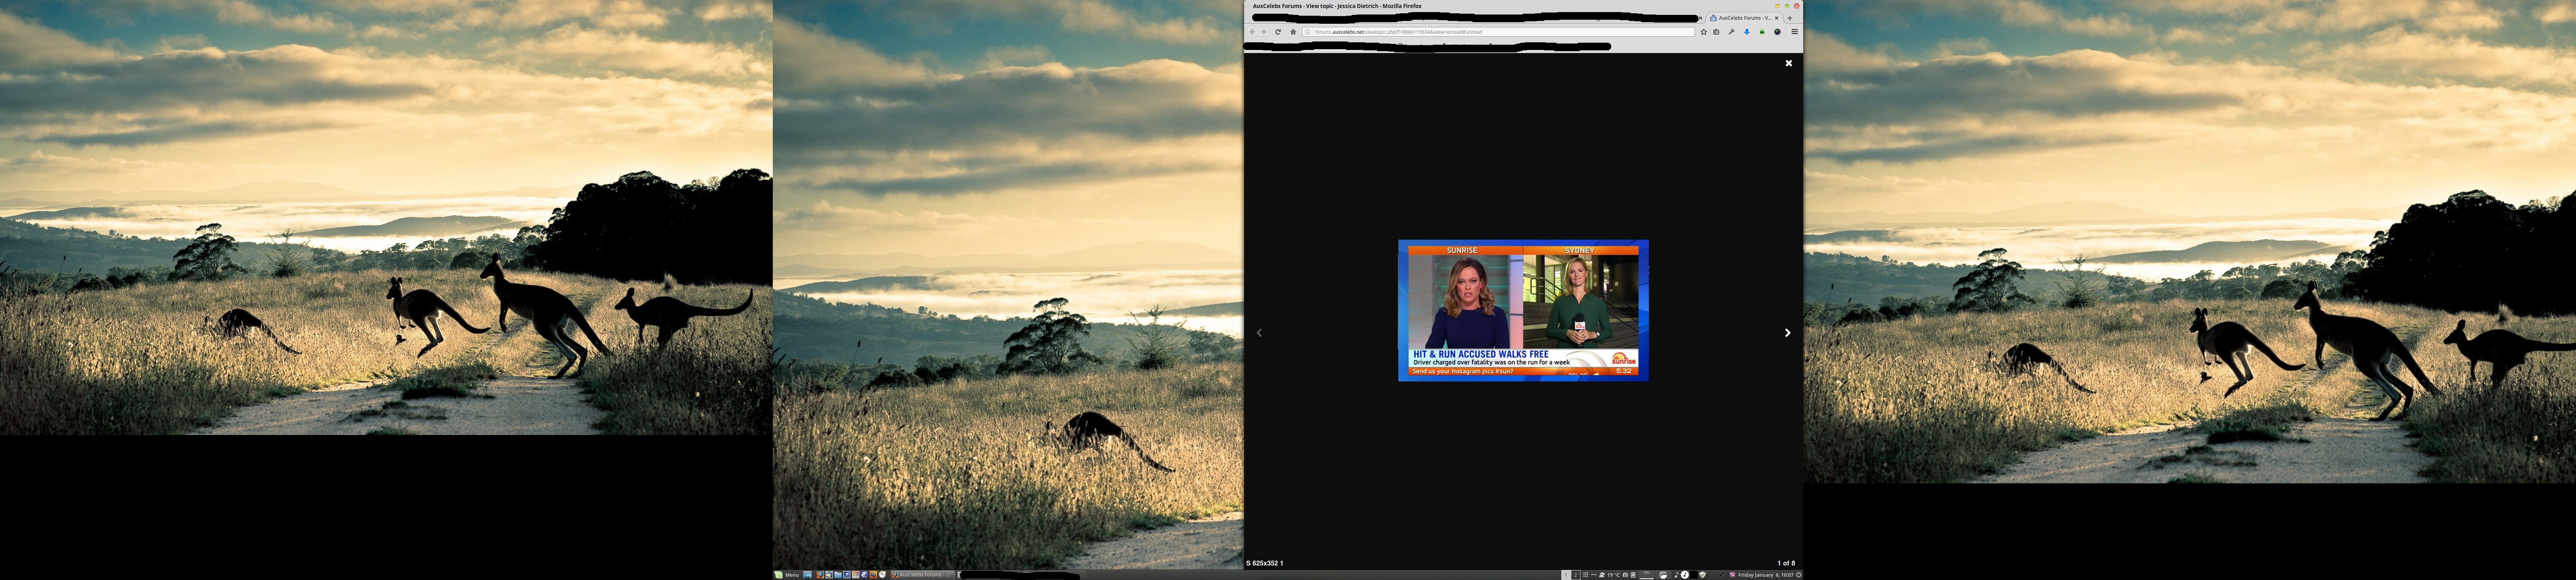Go to previous image in lightbox
Viewport: 2576px width, 580px height.
[x=1259, y=333]
